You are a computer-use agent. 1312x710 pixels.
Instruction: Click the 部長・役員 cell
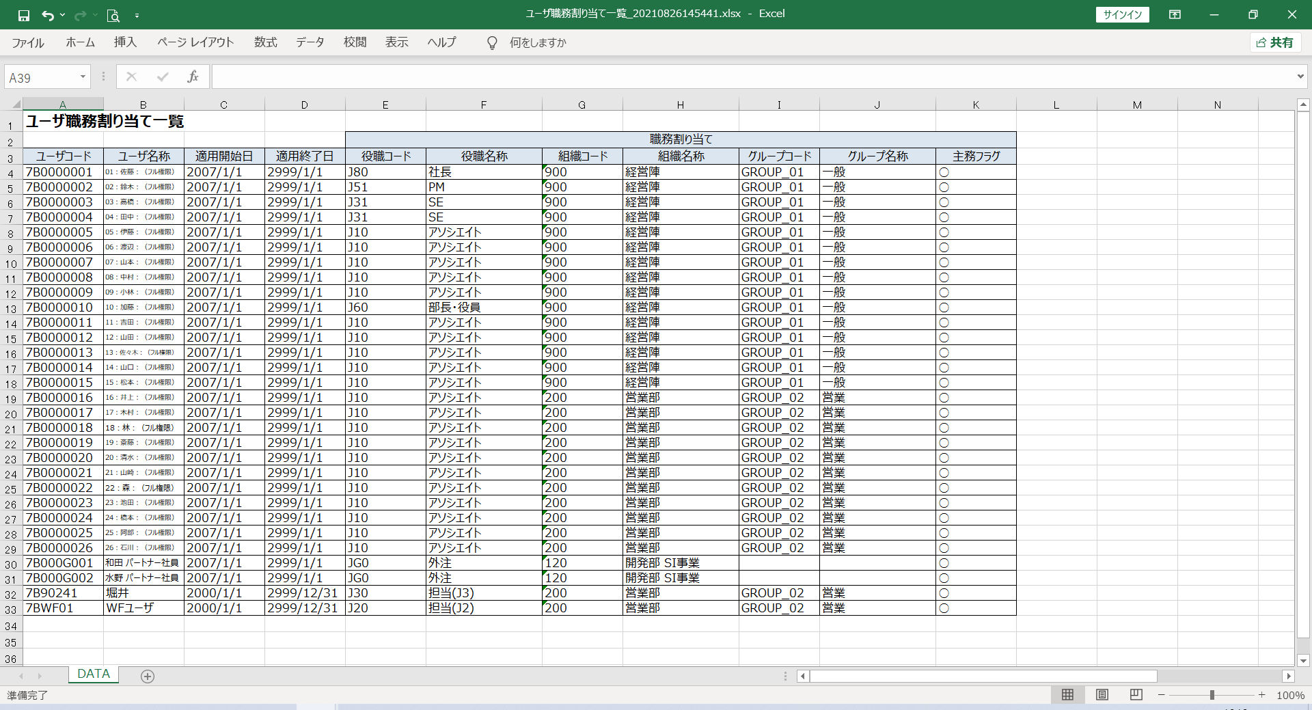click(x=484, y=308)
